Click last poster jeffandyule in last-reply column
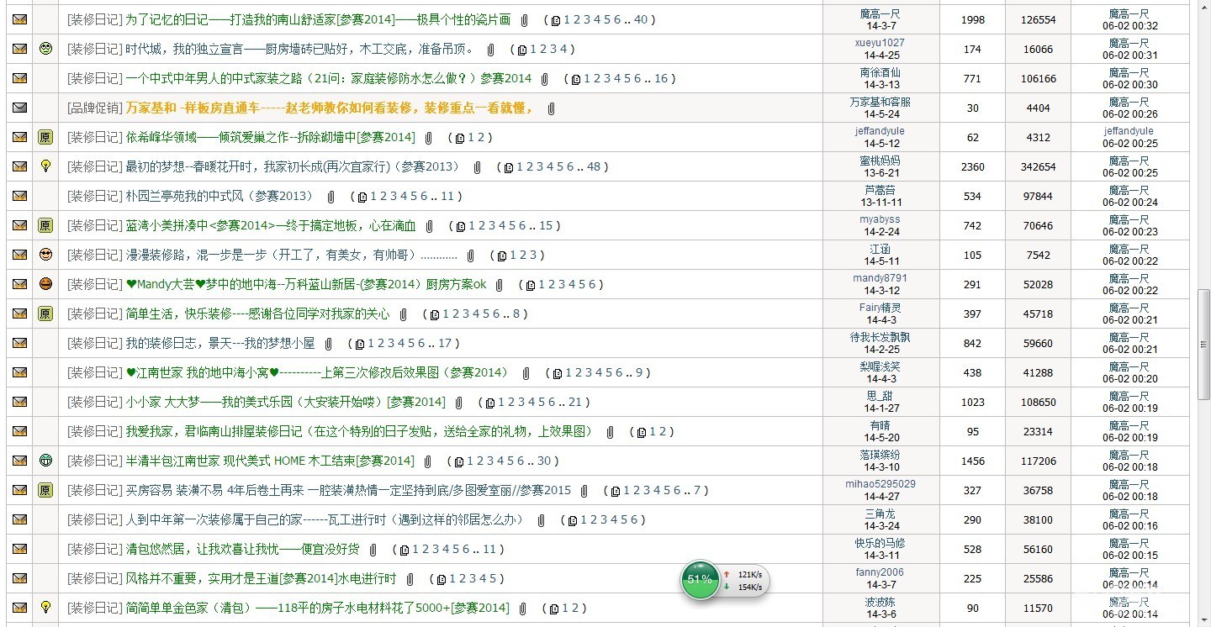 pos(1128,131)
